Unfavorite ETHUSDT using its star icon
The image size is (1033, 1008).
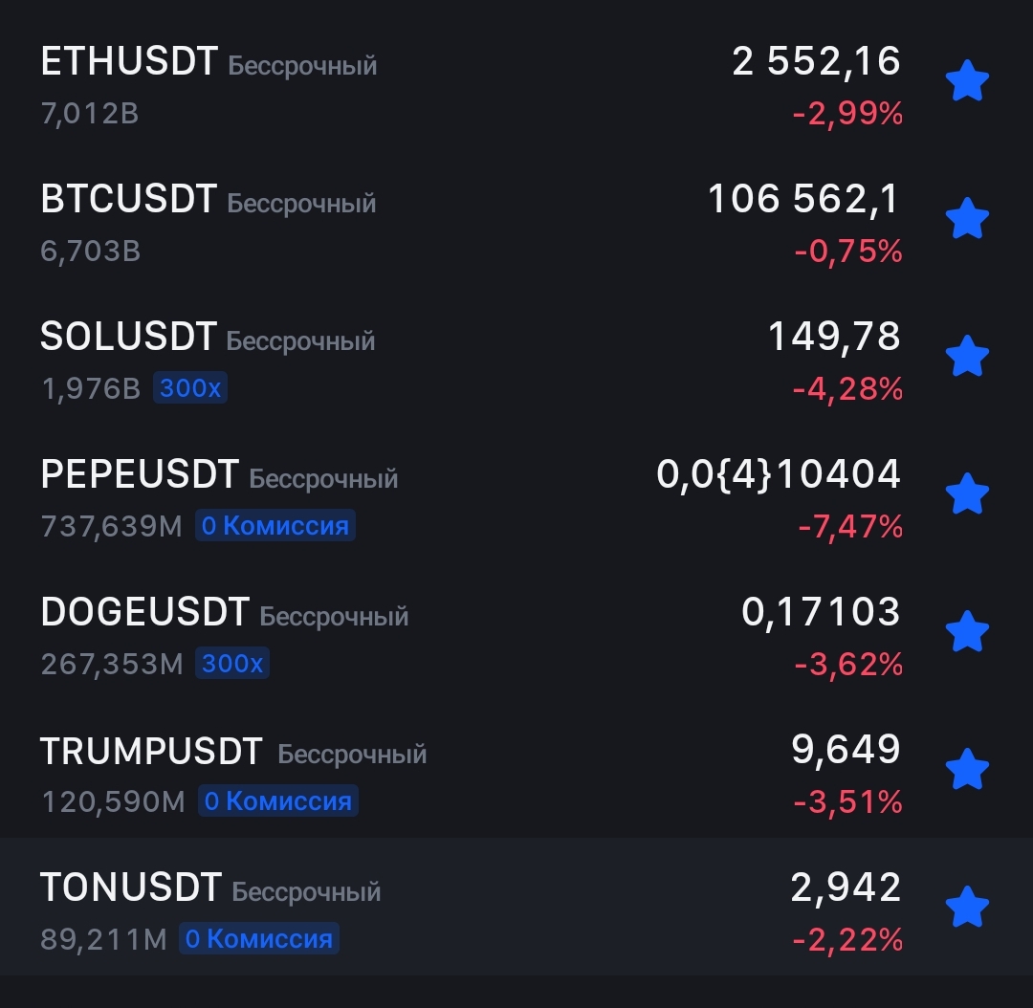click(967, 80)
